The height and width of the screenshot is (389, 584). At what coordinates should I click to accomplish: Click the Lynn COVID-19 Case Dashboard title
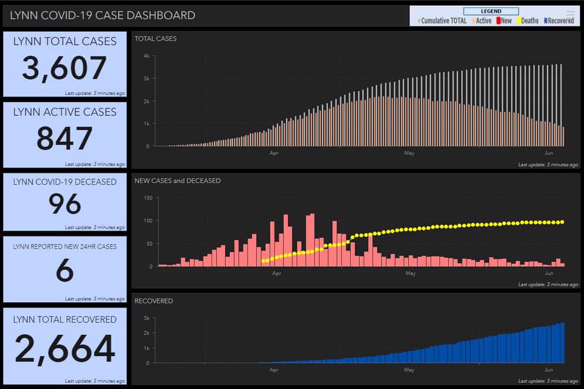(102, 15)
